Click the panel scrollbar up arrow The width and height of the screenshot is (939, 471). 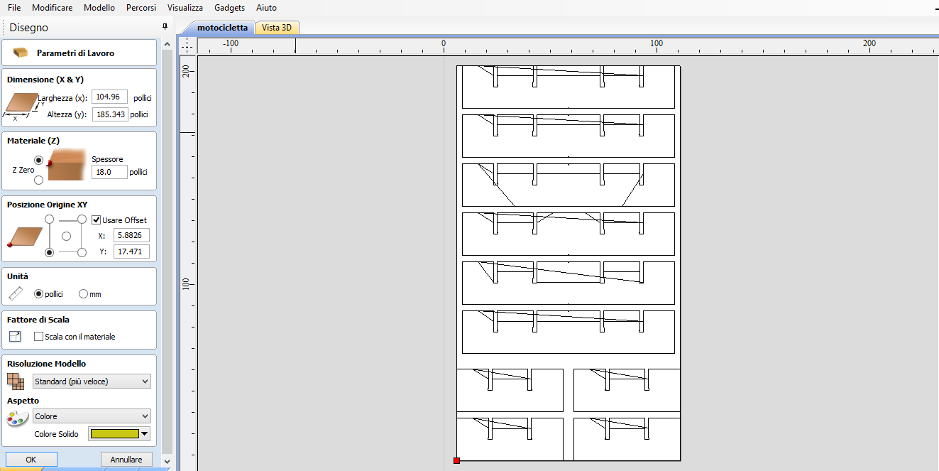pyautogui.click(x=167, y=44)
